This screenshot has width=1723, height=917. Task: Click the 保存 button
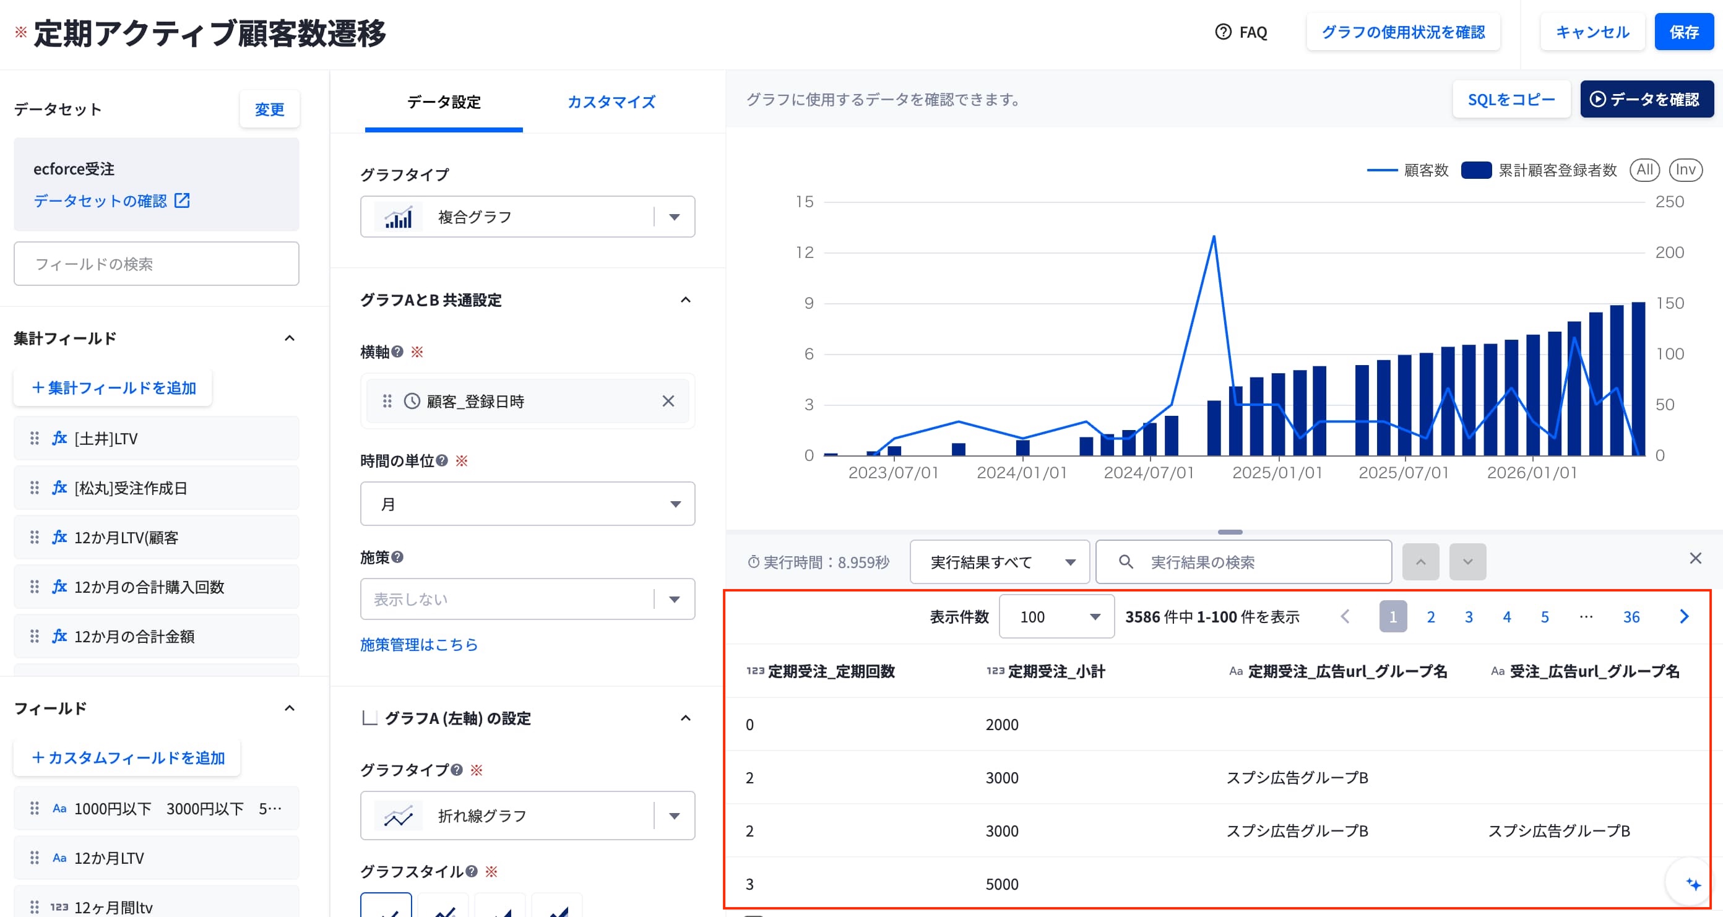point(1683,32)
